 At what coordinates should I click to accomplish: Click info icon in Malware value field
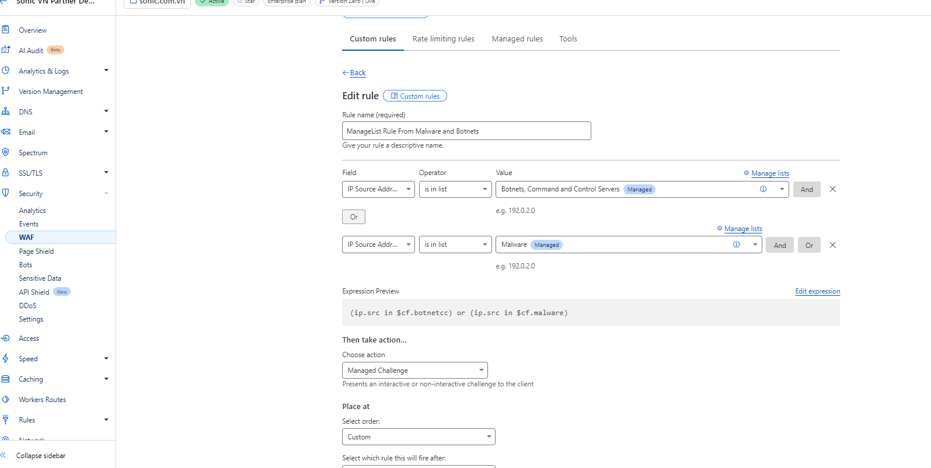tap(736, 245)
